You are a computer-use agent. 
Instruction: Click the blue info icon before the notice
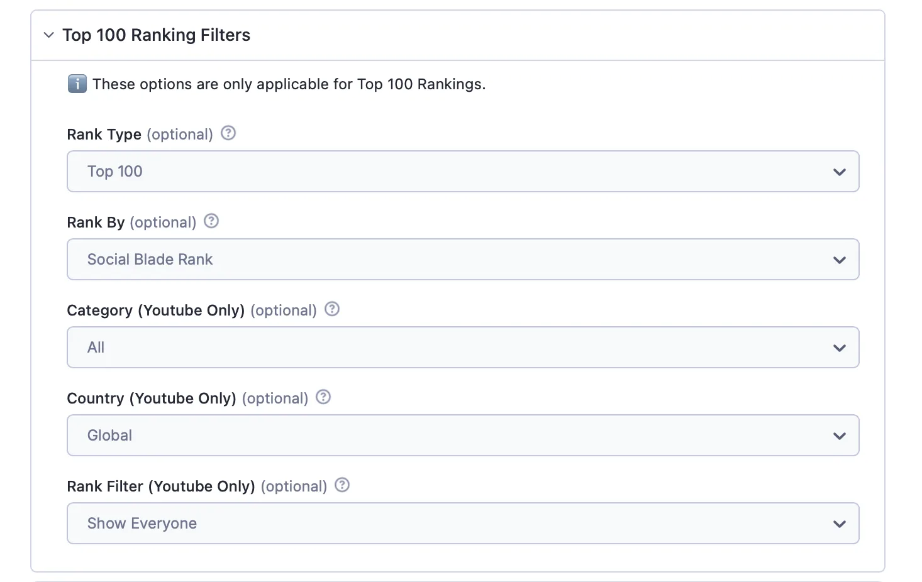click(x=77, y=84)
